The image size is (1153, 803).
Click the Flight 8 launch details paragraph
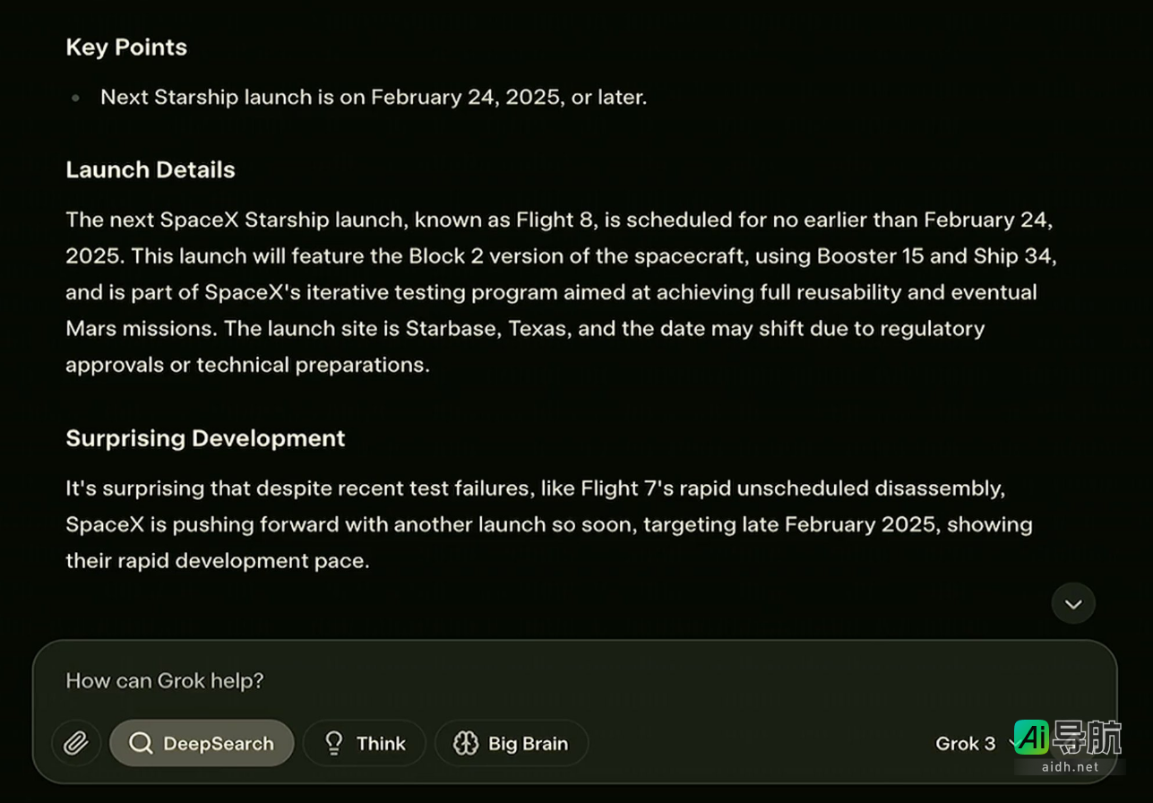tap(562, 292)
